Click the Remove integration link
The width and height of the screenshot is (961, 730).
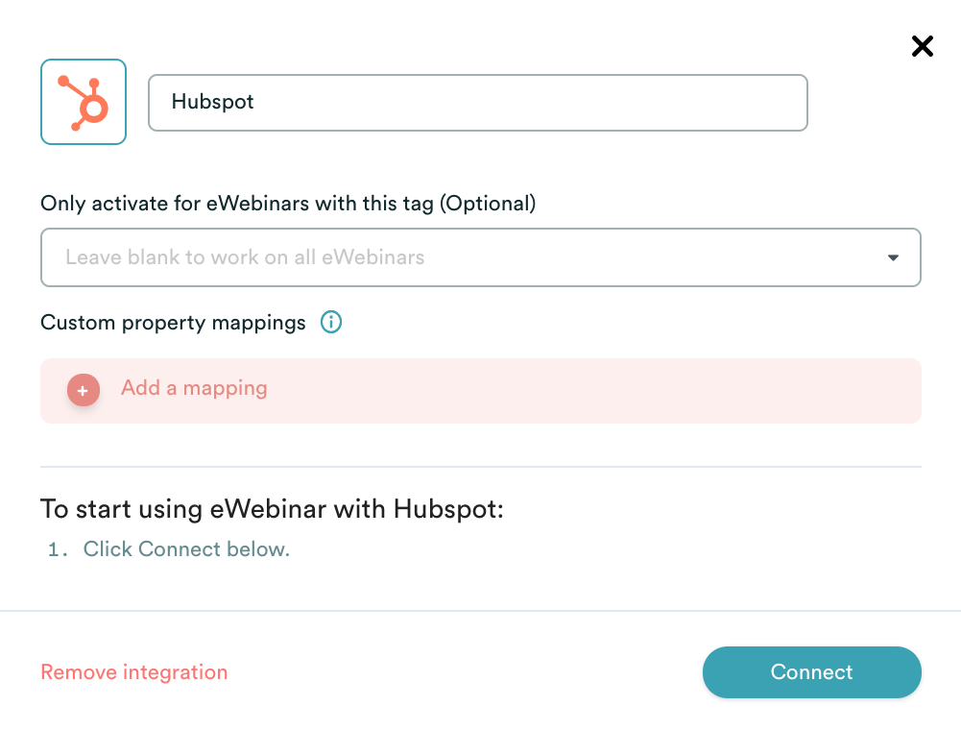pyautogui.click(x=134, y=672)
